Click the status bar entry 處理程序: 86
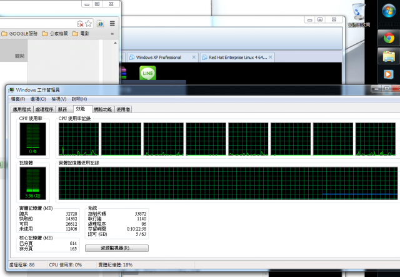This screenshot has height=277, width=400. 22,264
